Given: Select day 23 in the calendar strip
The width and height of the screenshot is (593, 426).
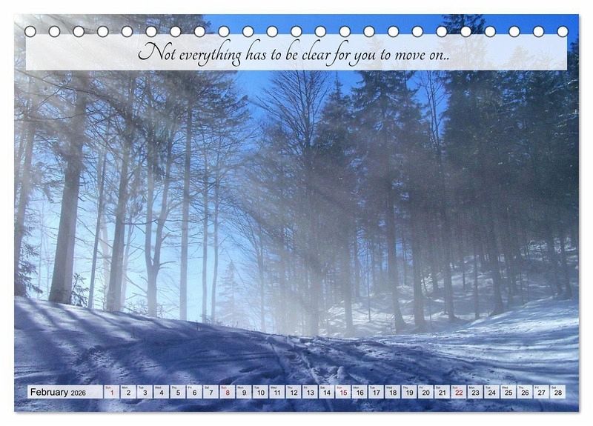Looking at the screenshot, I should 475,392.
